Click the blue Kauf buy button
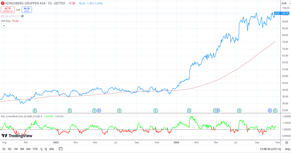This screenshot has height=153, width=291. (x=27, y=10)
